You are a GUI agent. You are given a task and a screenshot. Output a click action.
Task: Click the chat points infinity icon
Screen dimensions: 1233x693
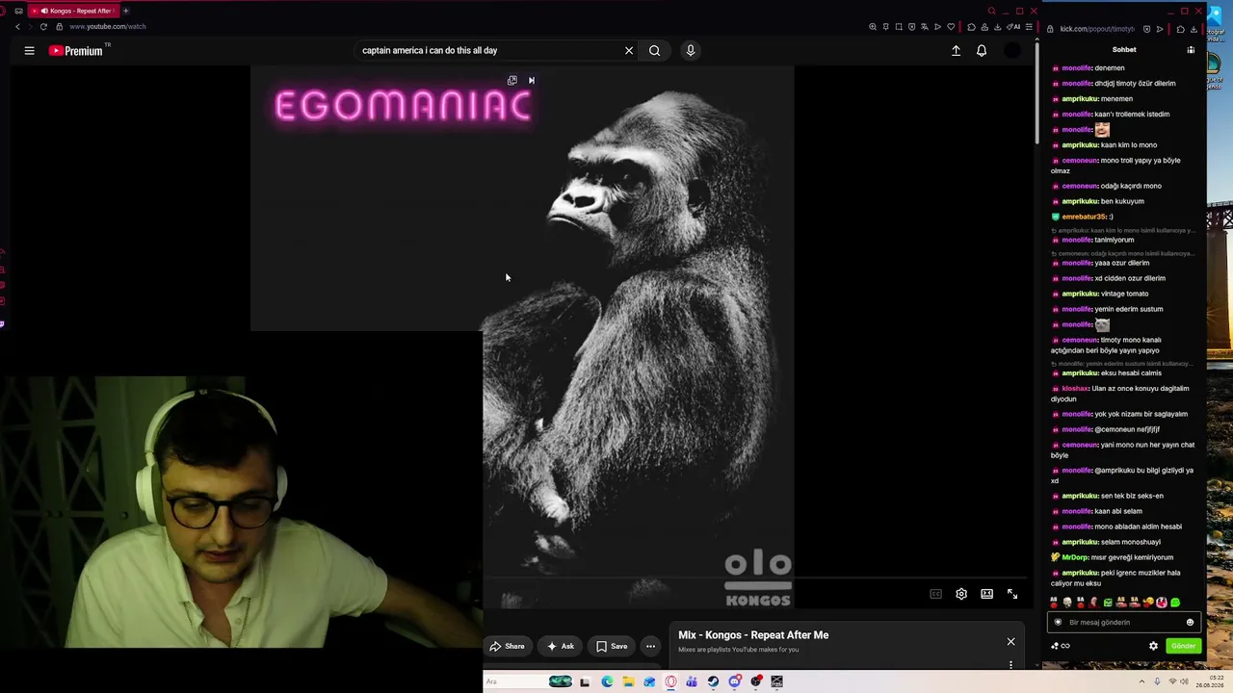1064,646
